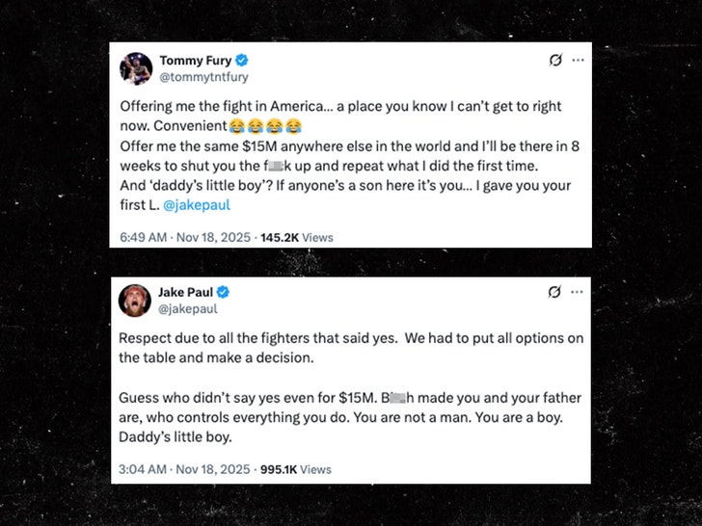Screen dimensions: 702x526
Task: View the 995.1K Views analytics
Action: [296, 469]
